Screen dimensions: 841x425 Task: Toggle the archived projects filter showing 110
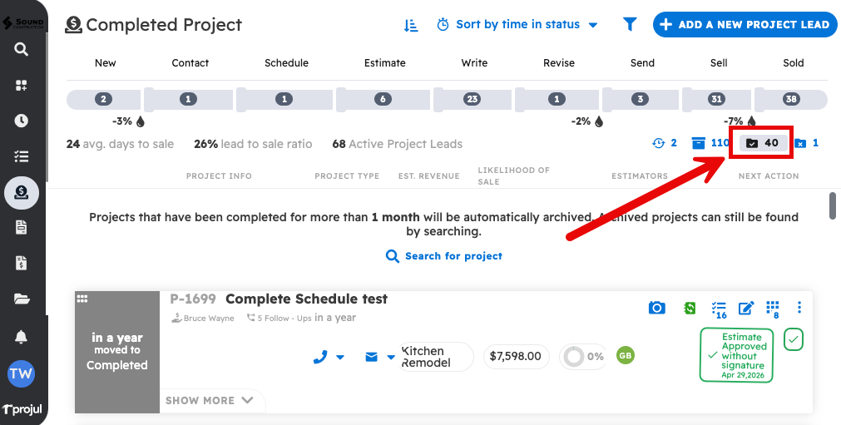(x=710, y=143)
